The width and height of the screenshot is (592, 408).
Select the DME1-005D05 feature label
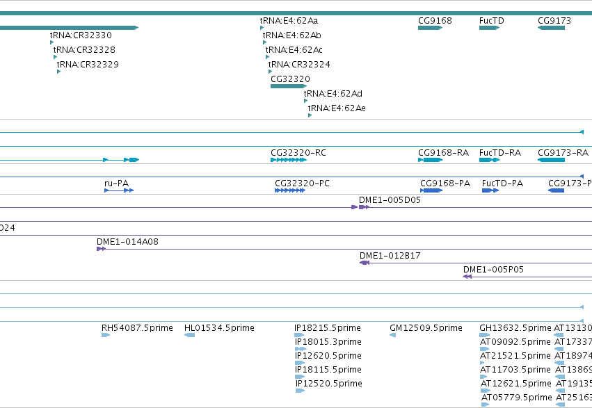[x=390, y=200]
